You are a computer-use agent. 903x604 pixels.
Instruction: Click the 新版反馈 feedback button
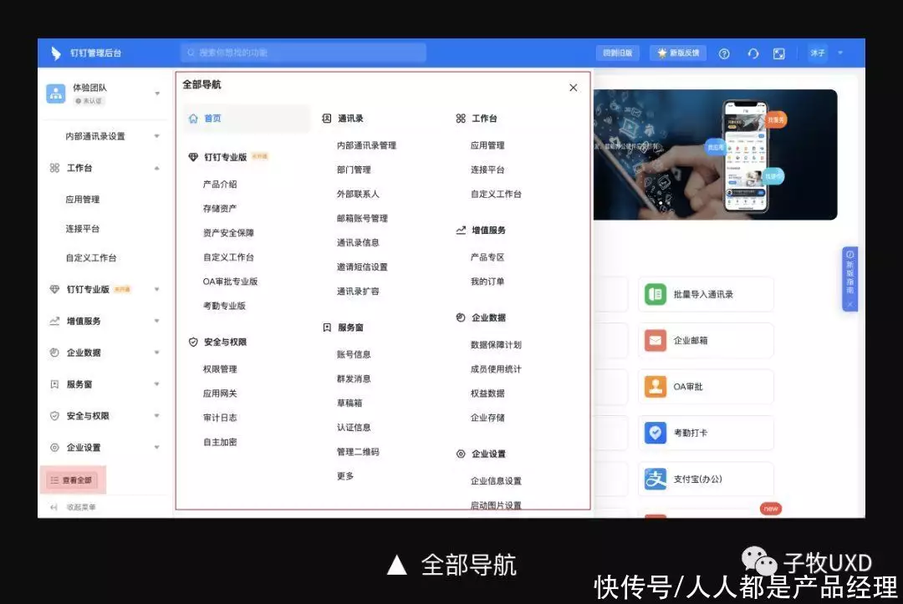click(677, 52)
